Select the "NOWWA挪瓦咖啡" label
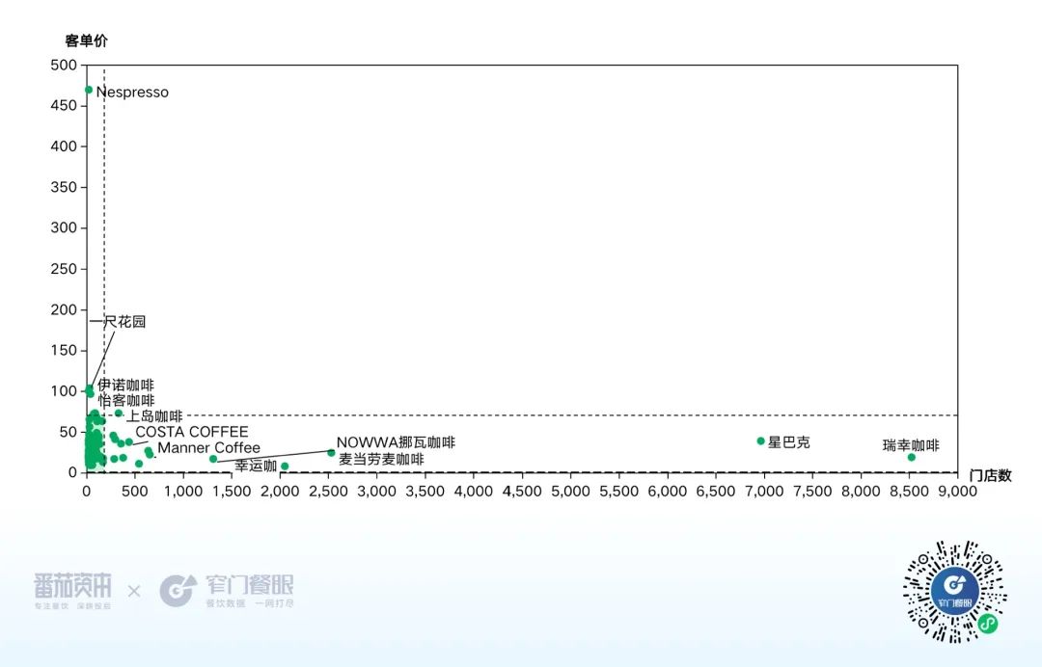The image size is (1042, 667). click(x=397, y=442)
